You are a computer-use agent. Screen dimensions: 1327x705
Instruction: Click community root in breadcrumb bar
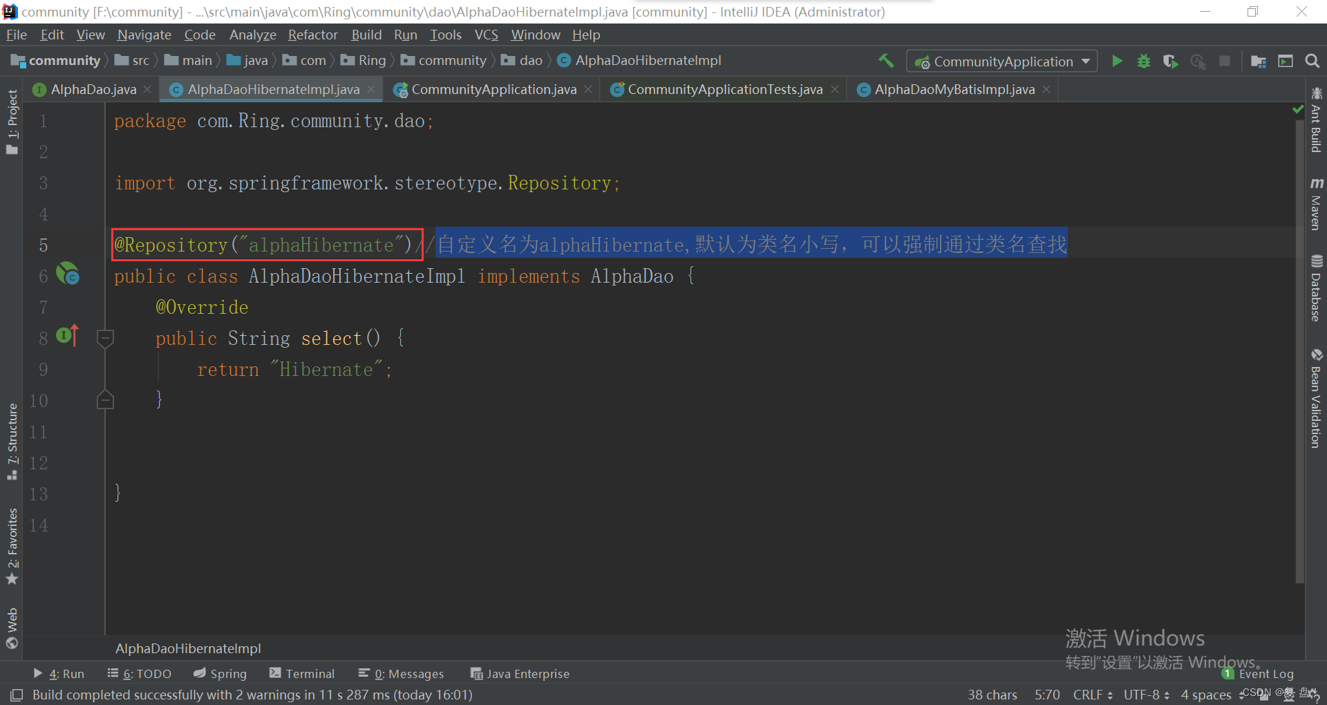coord(56,61)
